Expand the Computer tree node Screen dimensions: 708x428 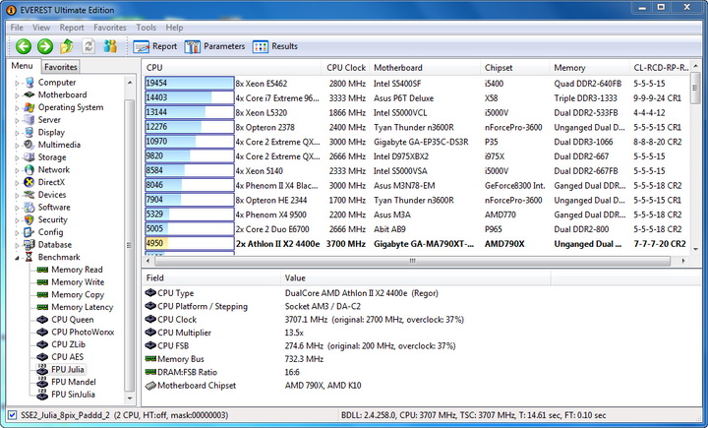17,83
